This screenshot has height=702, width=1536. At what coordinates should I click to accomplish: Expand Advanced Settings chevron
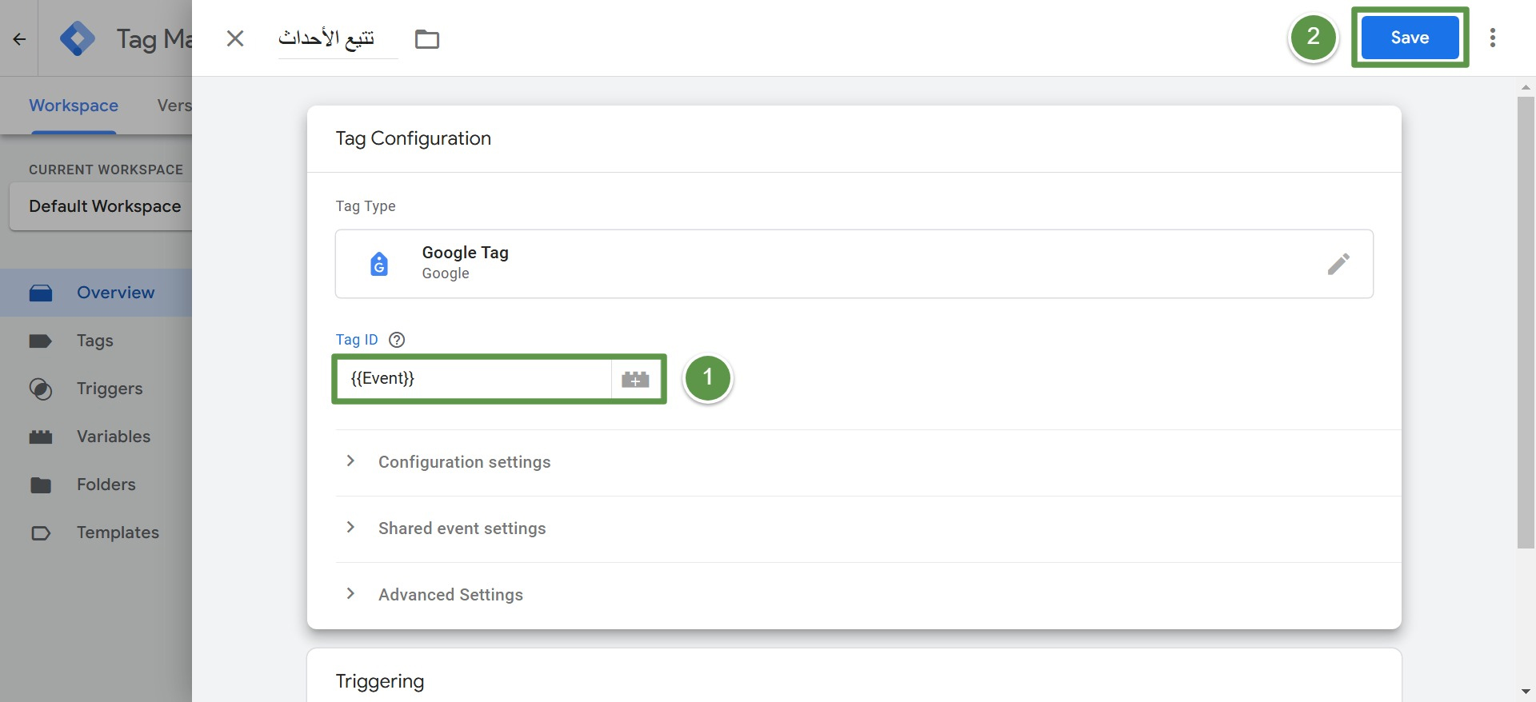coord(350,593)
